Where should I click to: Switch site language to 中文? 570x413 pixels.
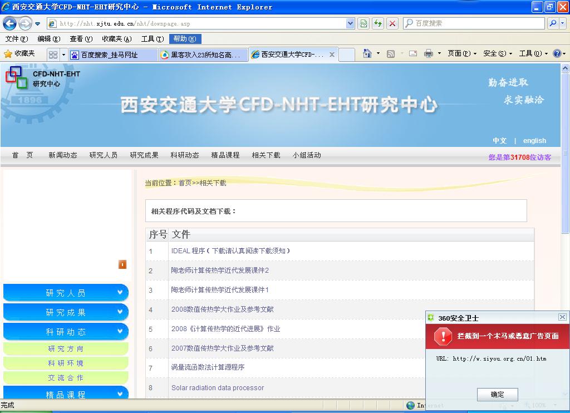[500, 141]
